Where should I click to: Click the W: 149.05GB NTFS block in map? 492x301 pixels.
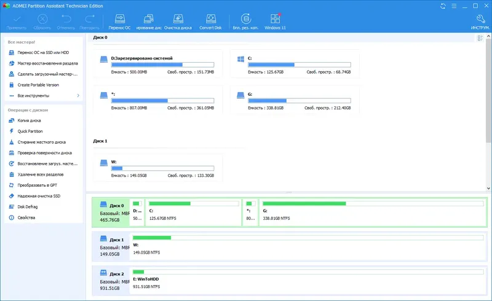click(308, 246)
